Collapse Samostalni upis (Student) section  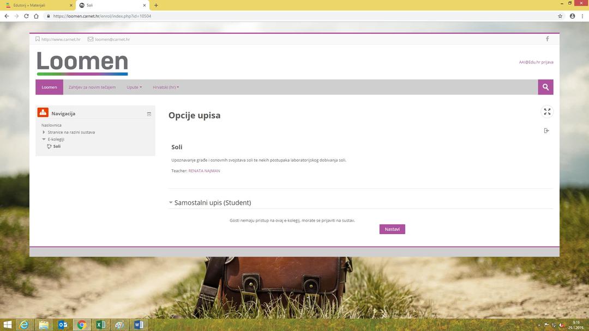pyautogui.click(x=171, y=203)
